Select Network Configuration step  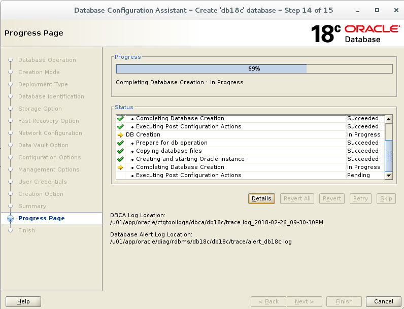point(50,133)
